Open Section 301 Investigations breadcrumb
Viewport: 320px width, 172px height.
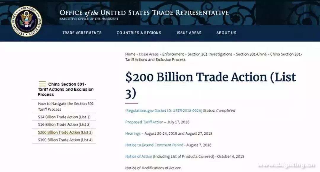pyautogui.click(x=210, y=54)
